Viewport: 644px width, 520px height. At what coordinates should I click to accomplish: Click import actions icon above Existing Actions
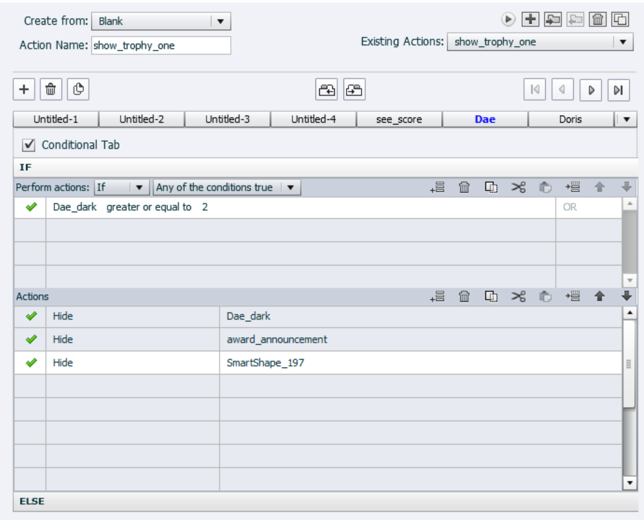(x=552, y=19)
